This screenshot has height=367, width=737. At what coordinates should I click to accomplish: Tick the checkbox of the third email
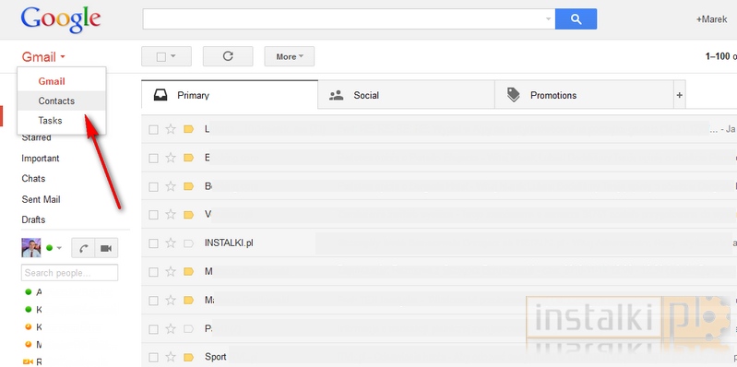153,186
